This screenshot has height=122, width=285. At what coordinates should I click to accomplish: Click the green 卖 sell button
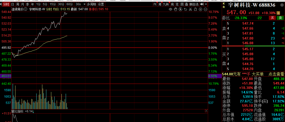(280, 18)
